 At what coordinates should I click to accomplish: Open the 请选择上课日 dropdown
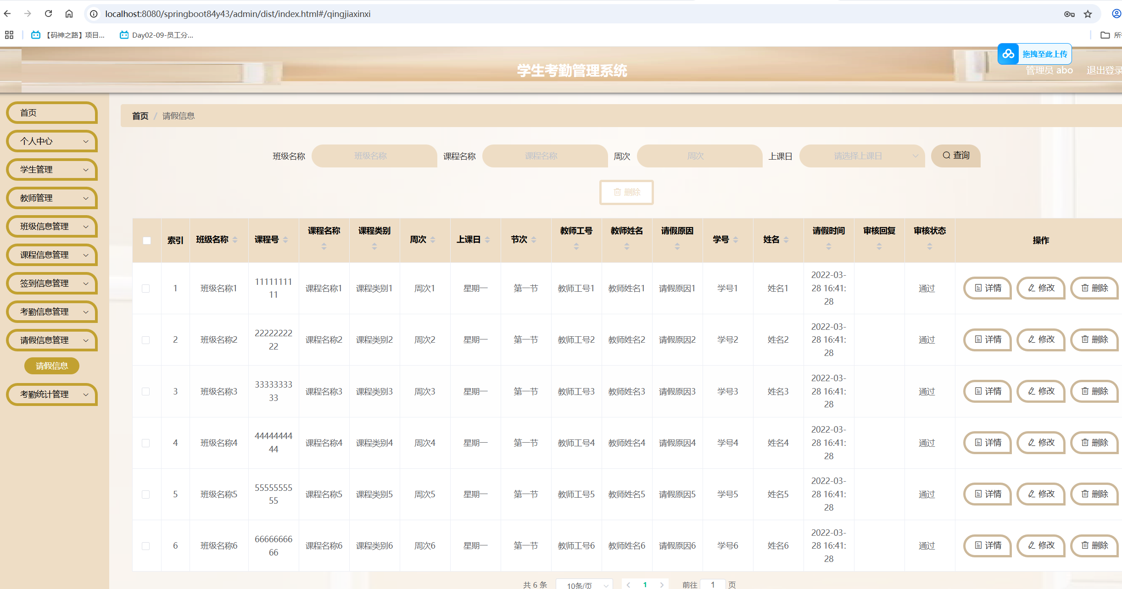click(861, 156)
